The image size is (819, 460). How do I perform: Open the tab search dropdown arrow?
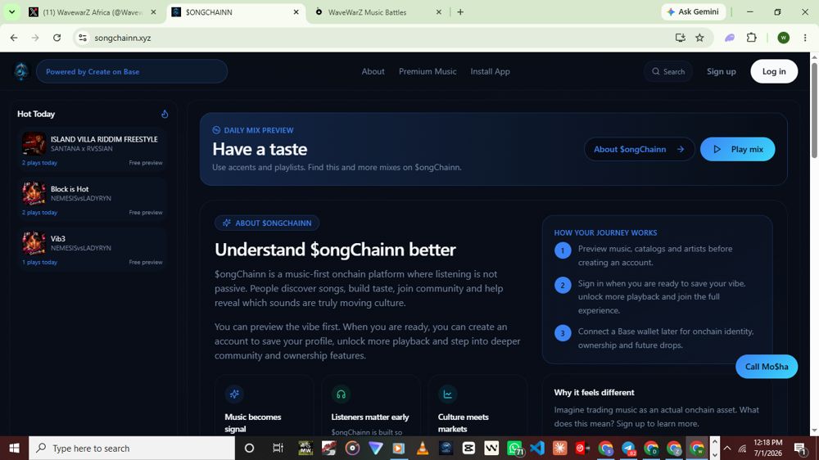click(11, 11)
